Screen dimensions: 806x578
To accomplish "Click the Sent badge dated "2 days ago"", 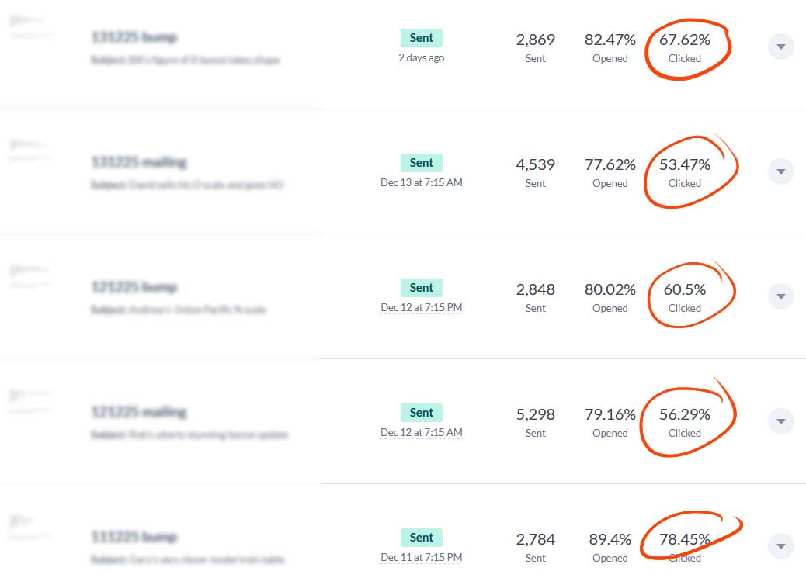I will pos(421,38).
